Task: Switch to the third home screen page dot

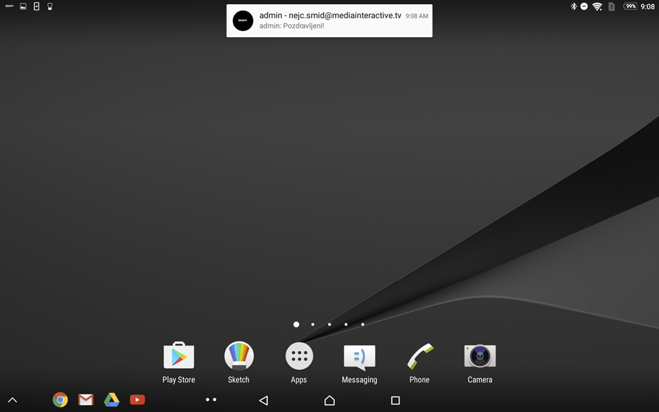Action: click(x=329, y=324)
